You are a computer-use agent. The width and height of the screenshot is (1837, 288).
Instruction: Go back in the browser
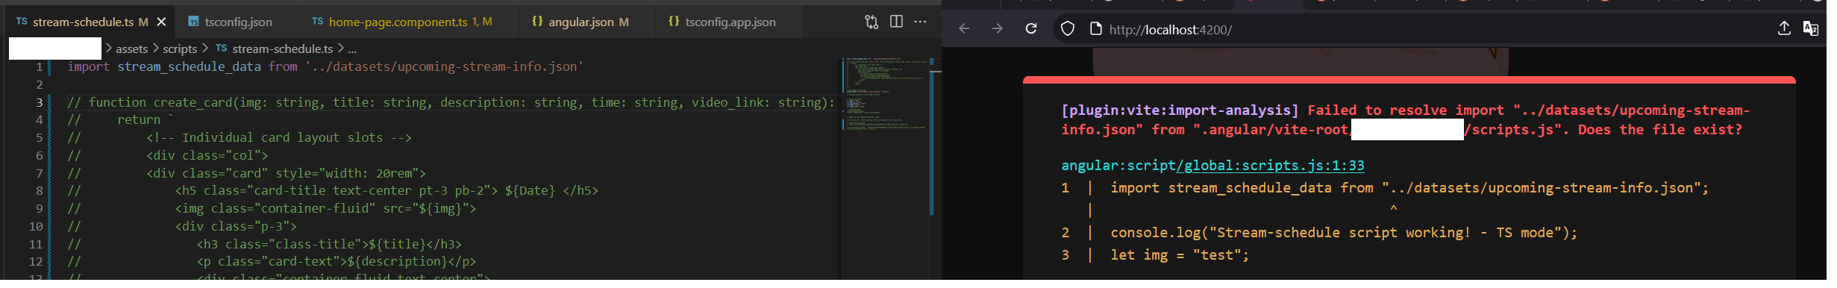click(x=964, y=29)
